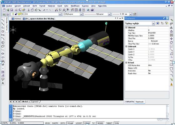The image size is (175, 125).
Task: Open the layer selection dropdown
Action: tap(60, 14)
